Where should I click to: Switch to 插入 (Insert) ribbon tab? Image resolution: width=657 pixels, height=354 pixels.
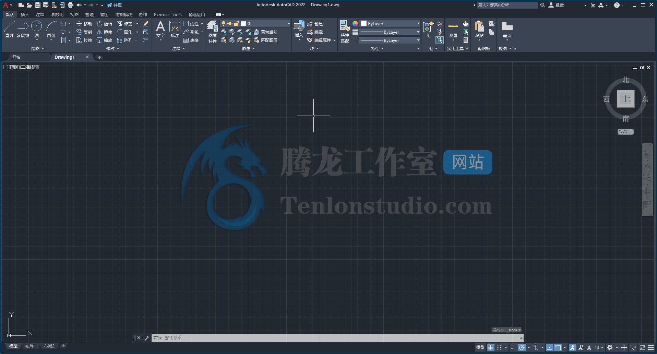(x=25, y=14)
